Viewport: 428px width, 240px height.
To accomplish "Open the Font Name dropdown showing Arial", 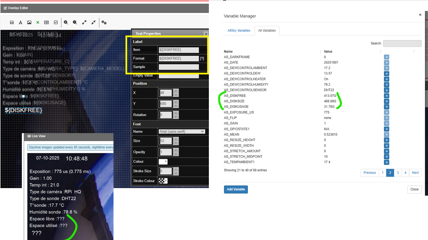I will [182, 131].
